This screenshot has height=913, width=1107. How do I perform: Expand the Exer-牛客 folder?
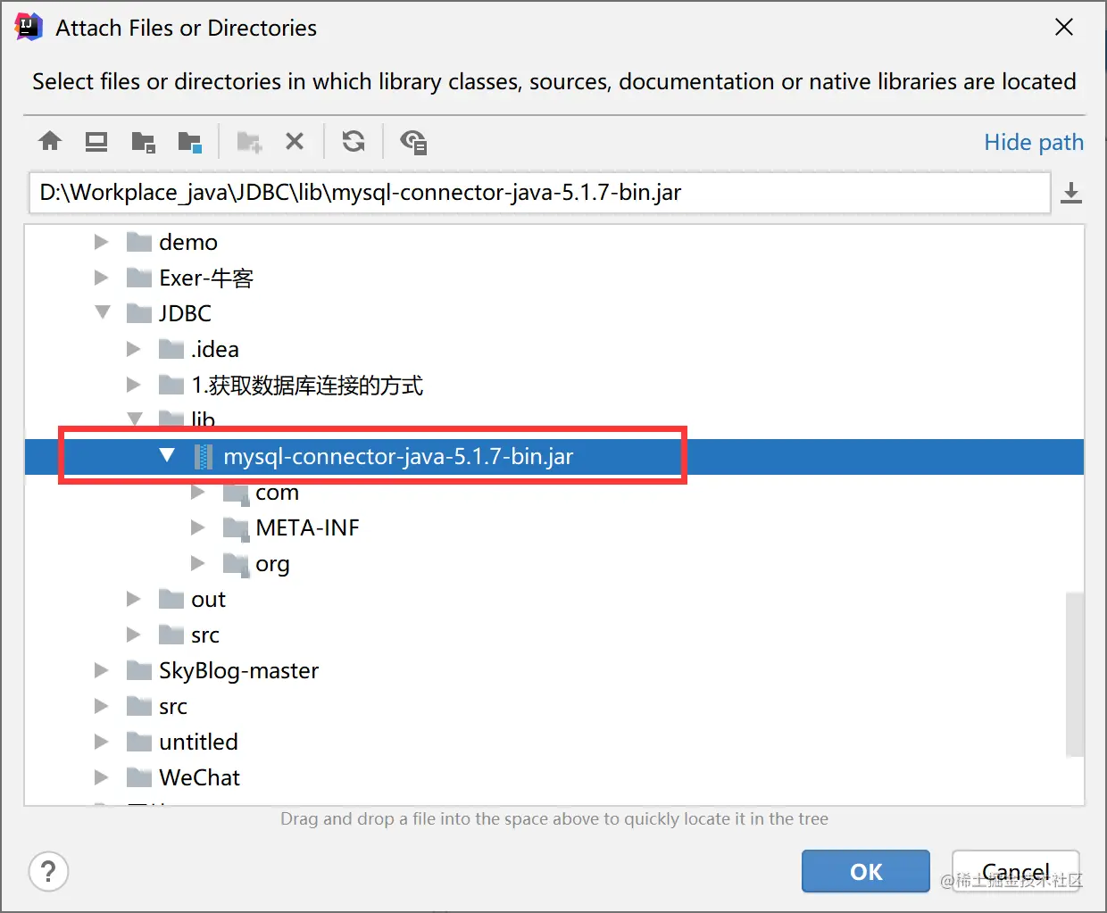tap(102, 278)
